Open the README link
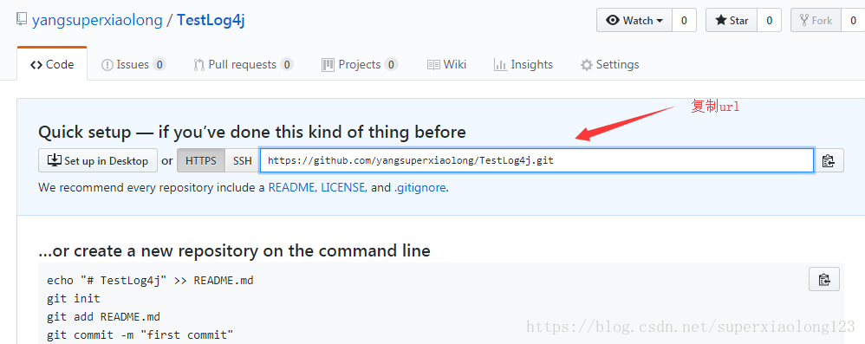 pos(291,187)
